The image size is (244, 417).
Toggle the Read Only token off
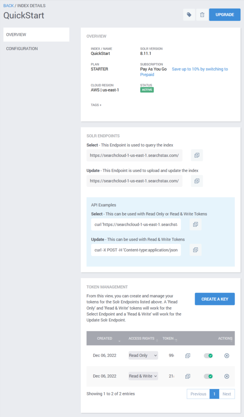point(208,356)
